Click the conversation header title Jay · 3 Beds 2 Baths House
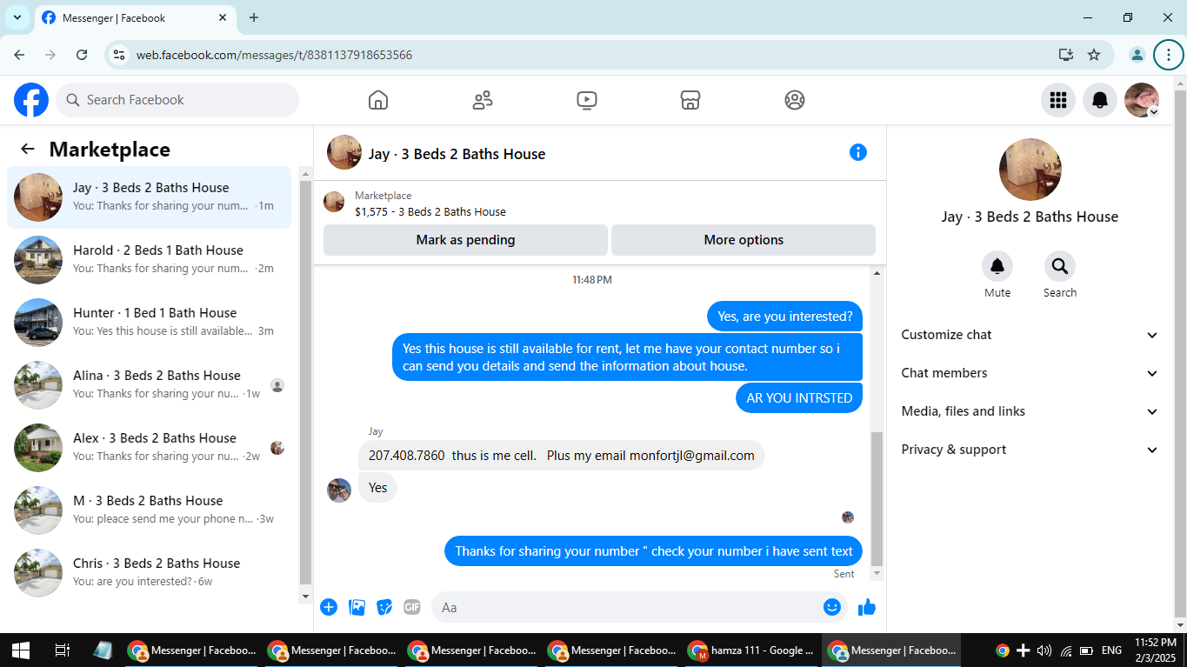 click(457, 154)
